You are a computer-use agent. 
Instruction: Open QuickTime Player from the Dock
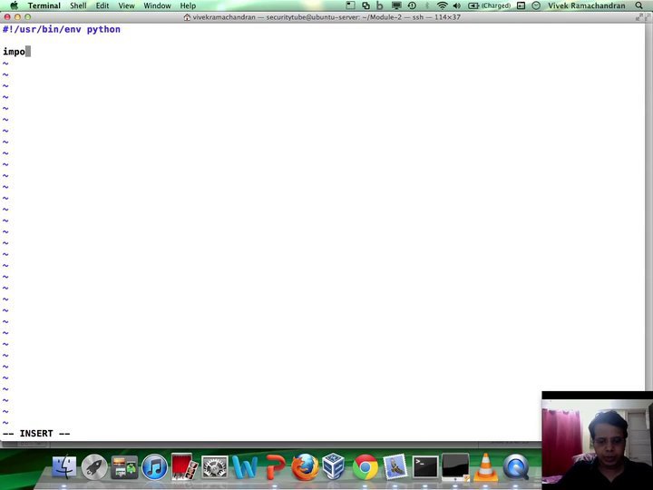pos(515,466)
